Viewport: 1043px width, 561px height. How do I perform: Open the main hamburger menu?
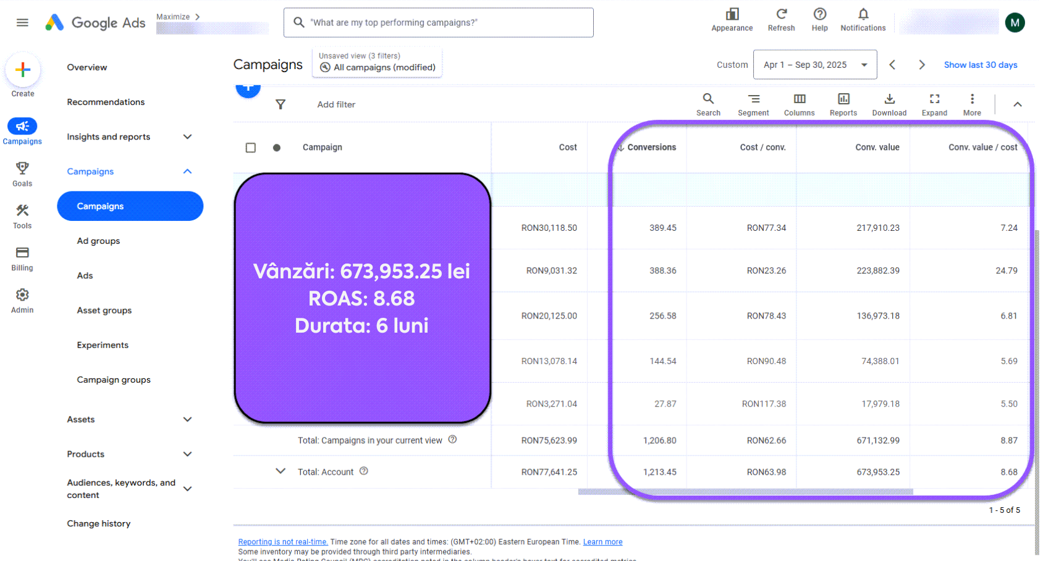tap(22, 23)
